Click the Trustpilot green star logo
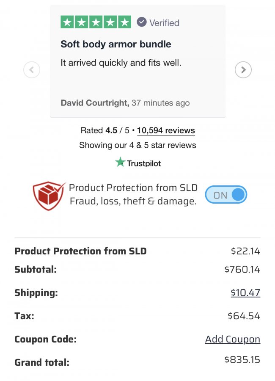This screenshot has height=381, width=275. click(120, 162)
